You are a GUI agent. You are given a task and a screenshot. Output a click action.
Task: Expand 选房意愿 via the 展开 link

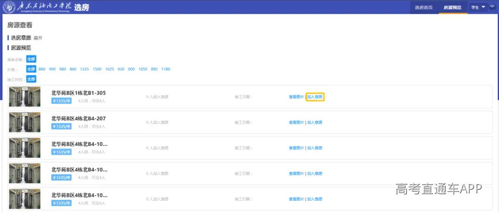(38, 38)
